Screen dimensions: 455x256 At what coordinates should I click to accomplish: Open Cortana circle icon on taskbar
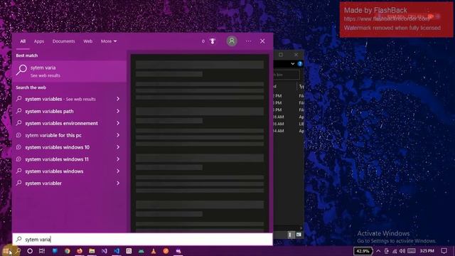pos(30,251)
